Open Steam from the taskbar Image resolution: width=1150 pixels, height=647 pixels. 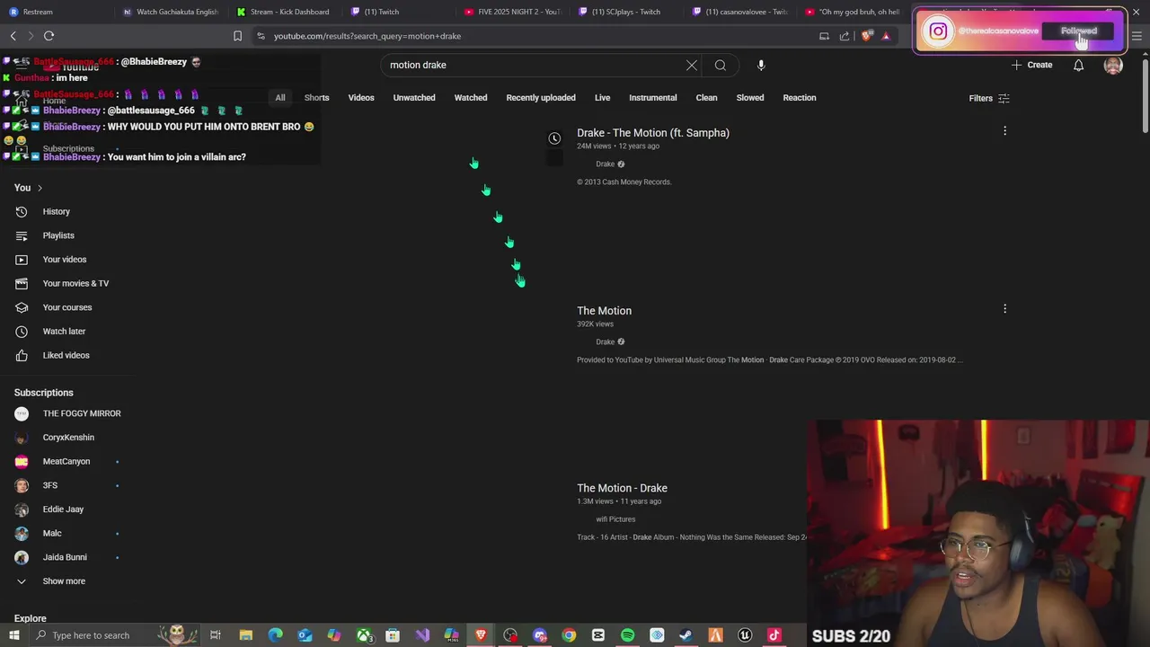click(686, 635)
